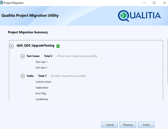Select the Error Flag task row
Screen dimensions: 168x129
click(x=97, y=93)
